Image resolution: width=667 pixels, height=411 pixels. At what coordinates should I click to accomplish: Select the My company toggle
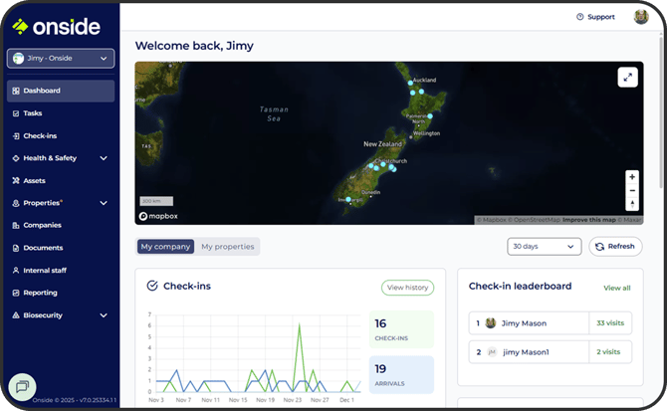[166, 247]
